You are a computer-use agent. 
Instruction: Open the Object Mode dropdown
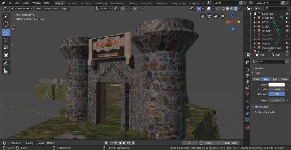click(x=22, y=8)
